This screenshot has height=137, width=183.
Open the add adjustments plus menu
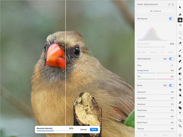(173, 4)
